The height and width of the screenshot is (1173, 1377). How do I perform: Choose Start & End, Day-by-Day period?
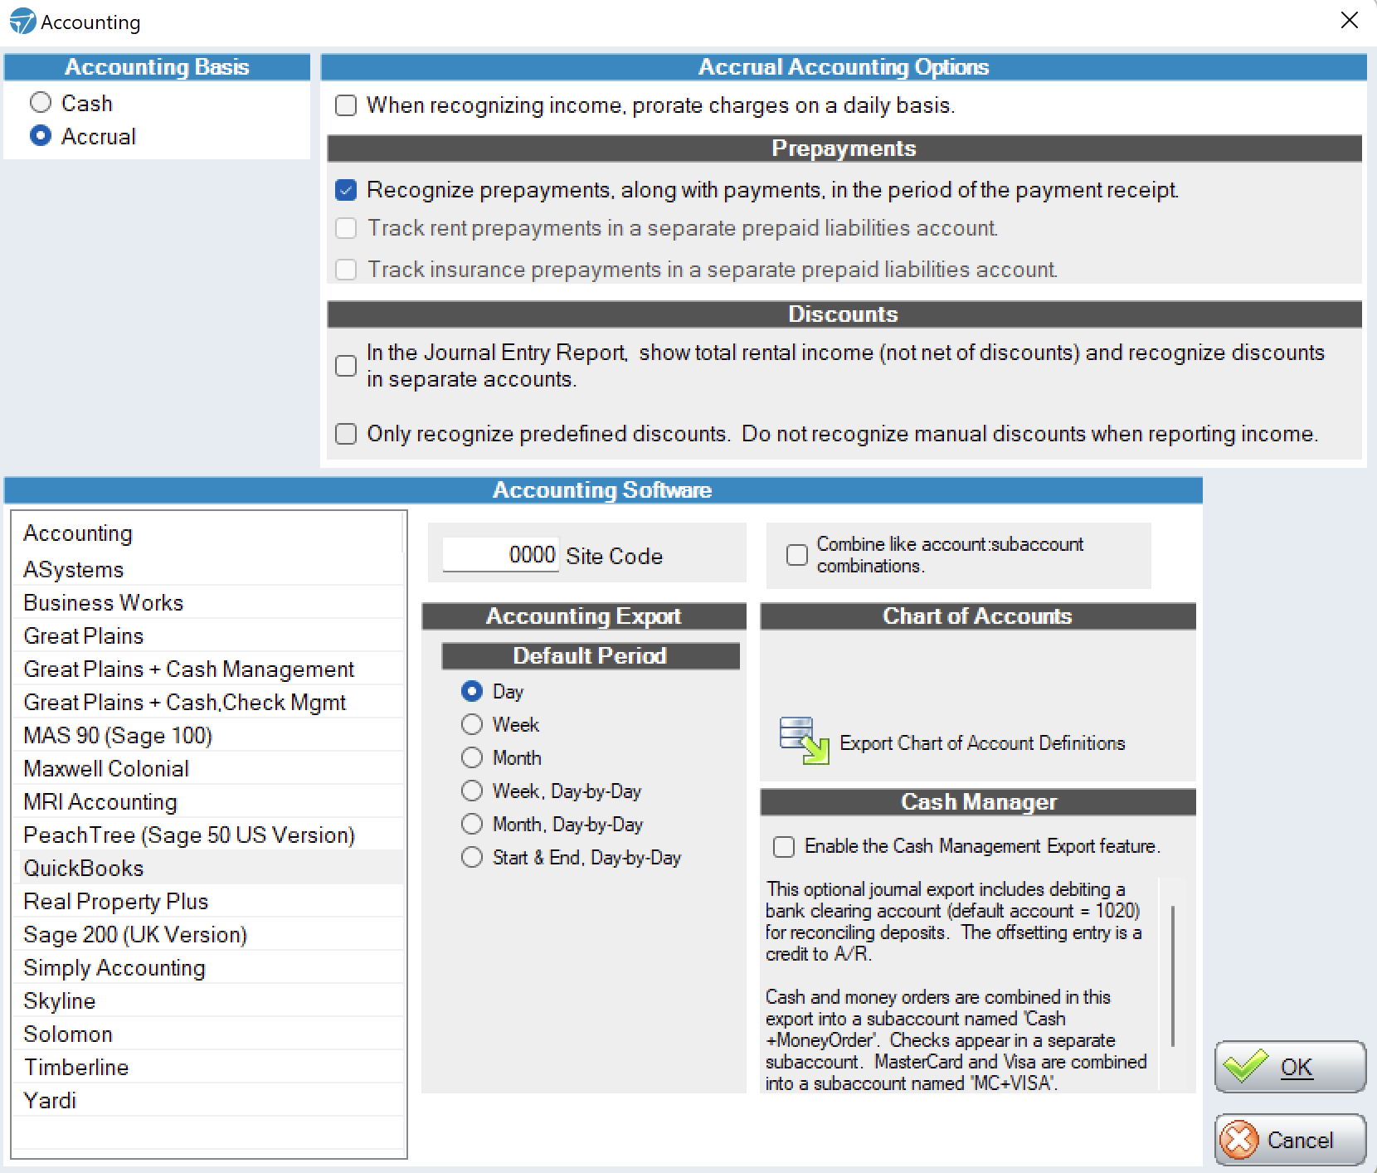(472, 857)
